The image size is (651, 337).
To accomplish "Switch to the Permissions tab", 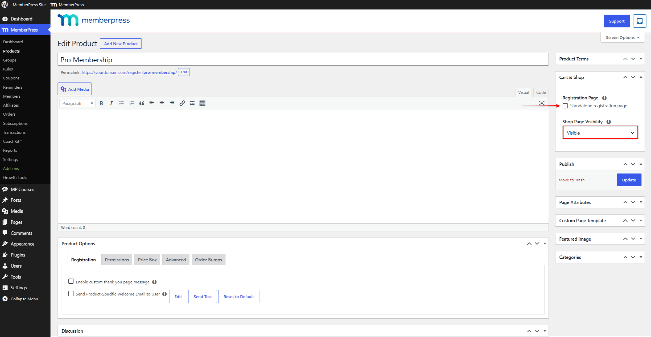I will tap(117, 260).
